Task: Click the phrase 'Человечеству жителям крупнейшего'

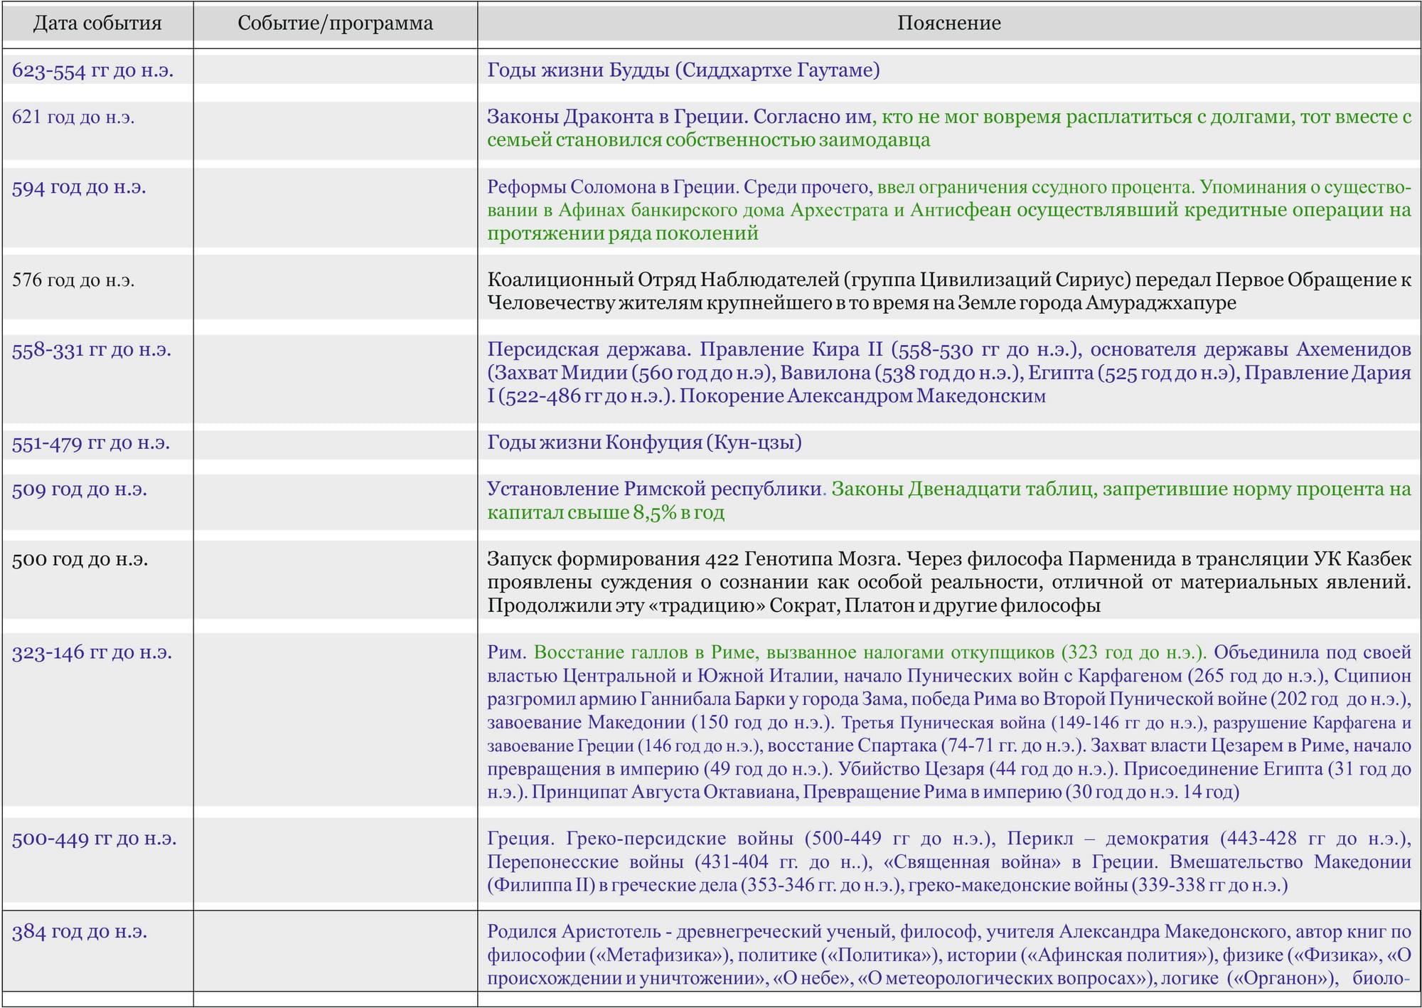Action: coord(659,304)
